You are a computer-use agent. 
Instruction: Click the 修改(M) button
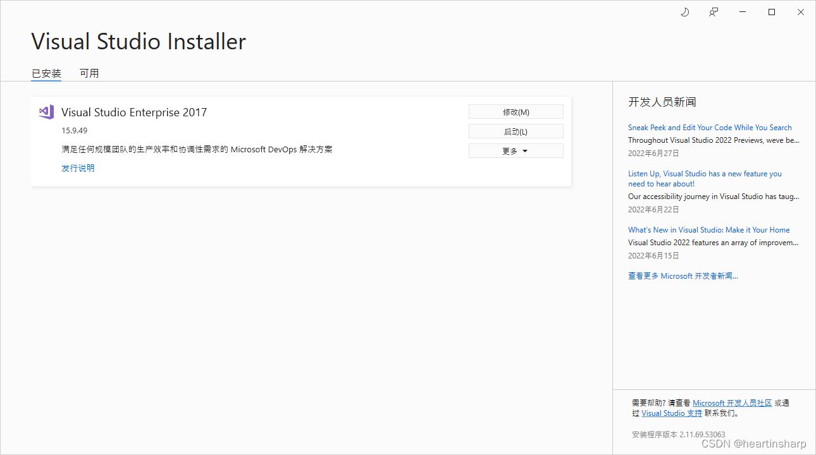point(516,112)
